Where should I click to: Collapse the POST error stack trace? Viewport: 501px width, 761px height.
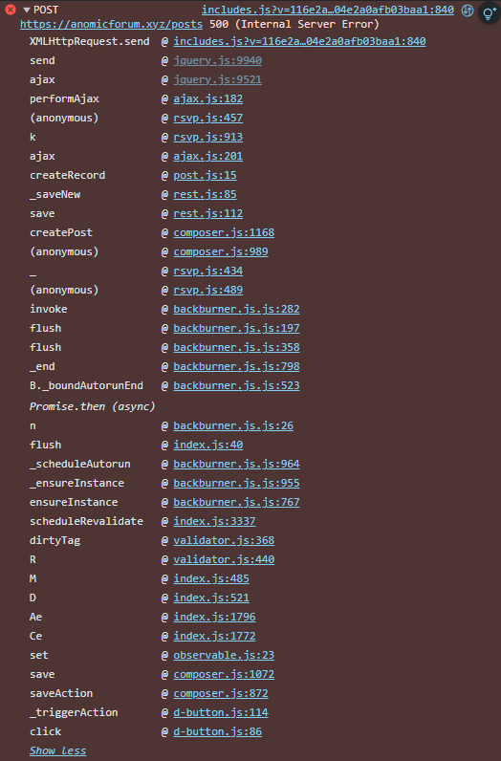coord(27,10)
